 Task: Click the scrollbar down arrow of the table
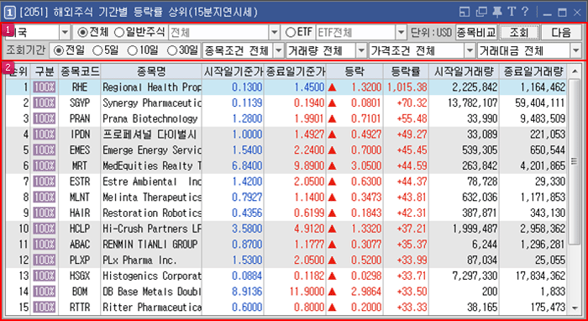[575, 308]
